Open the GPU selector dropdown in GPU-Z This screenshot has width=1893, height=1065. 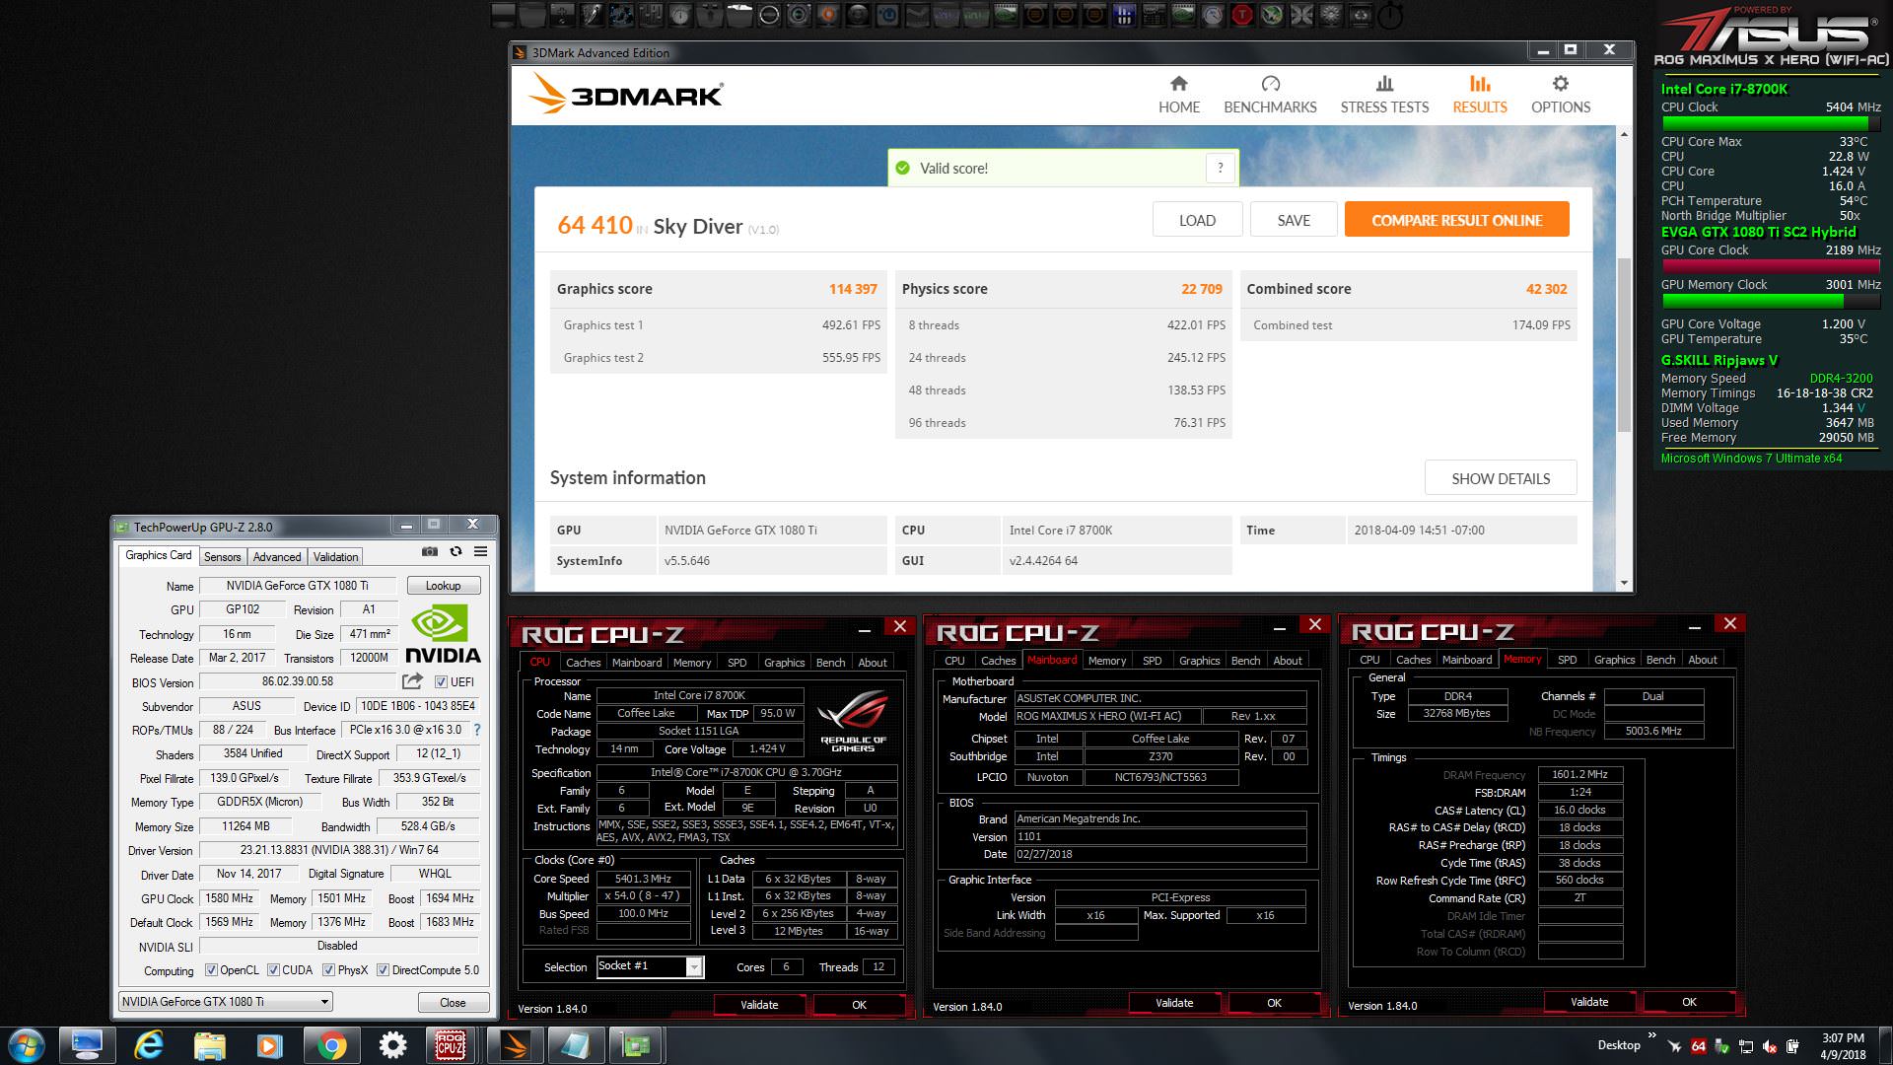(225, 1002)
